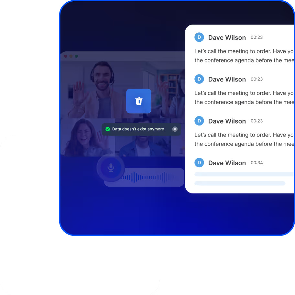The image size is (295, 295).
Task: Click the green dot on the video window
Action: [x=76, y=56]
